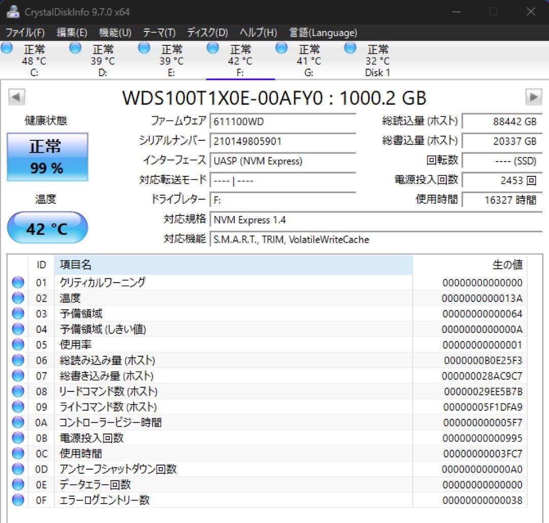
Task: Click the next disk arrow button
Action: click(533, 97)
